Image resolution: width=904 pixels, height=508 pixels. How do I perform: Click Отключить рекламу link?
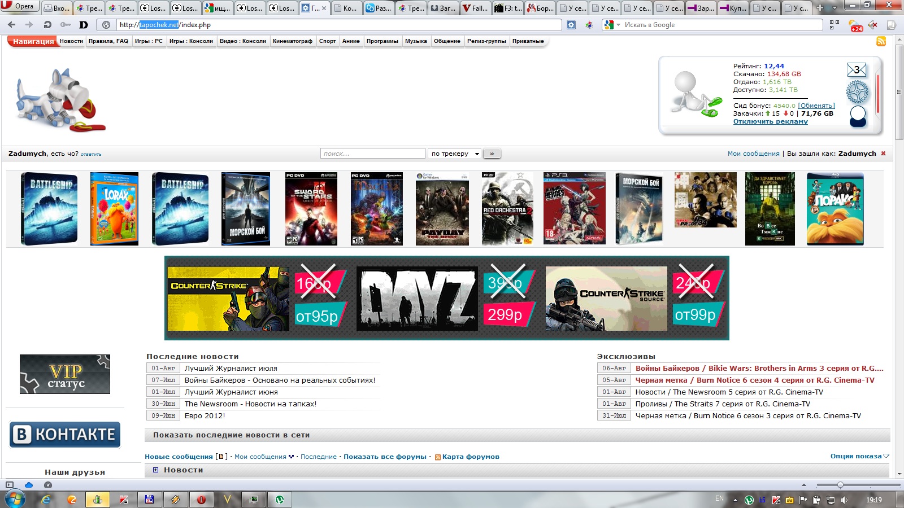coord(771,121)
